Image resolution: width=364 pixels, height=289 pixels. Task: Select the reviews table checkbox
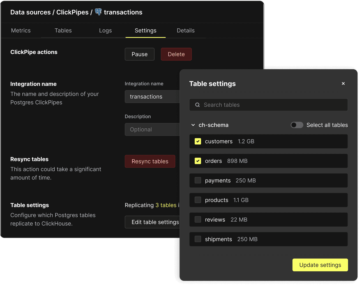[x=198, y=219]
